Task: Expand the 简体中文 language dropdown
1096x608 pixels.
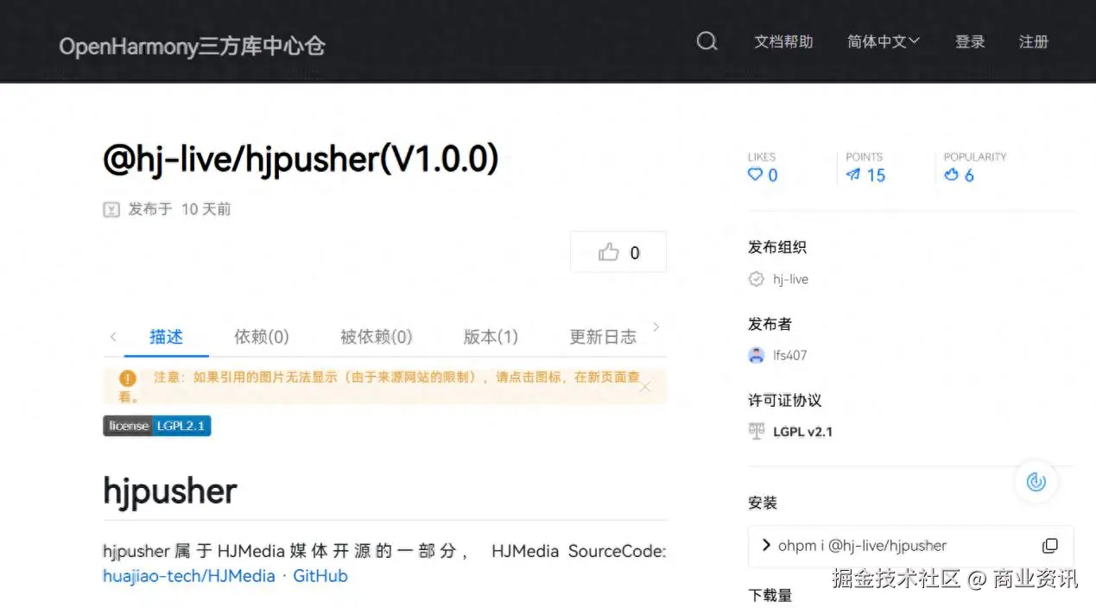Action: [883, 41]
